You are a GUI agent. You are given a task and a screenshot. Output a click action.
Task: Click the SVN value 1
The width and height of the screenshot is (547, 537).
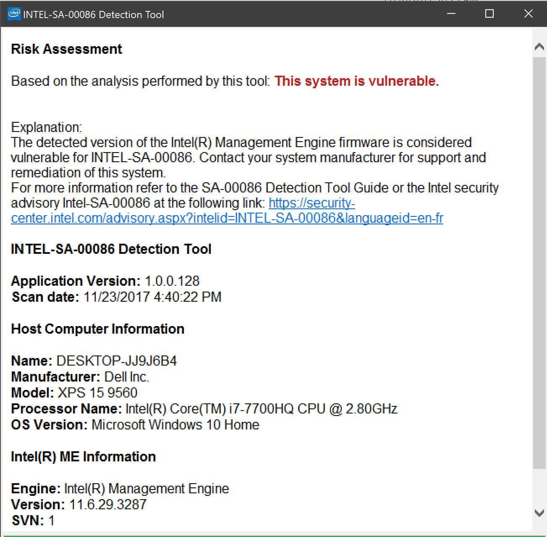(52, 521)
